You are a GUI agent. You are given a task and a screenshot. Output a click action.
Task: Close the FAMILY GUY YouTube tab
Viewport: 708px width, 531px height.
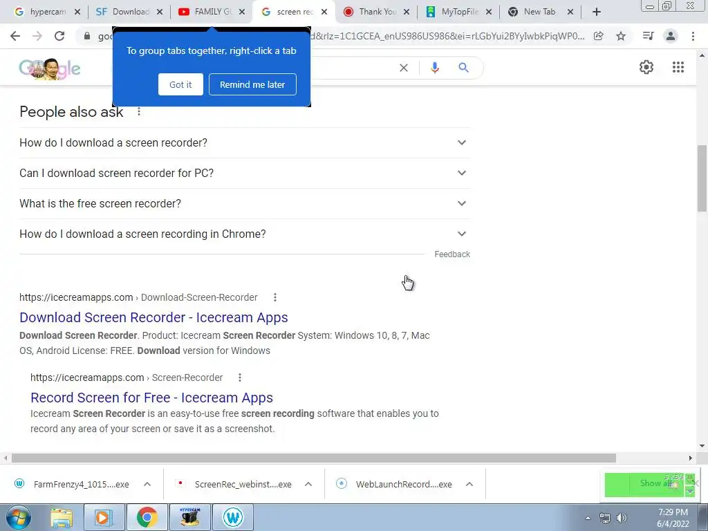click(242, 12)
